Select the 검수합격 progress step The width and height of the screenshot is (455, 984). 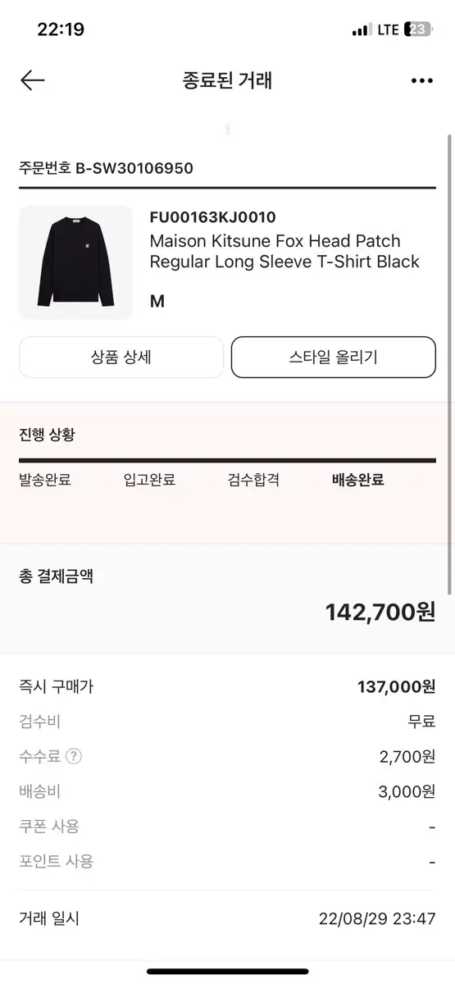click(253, 480)
